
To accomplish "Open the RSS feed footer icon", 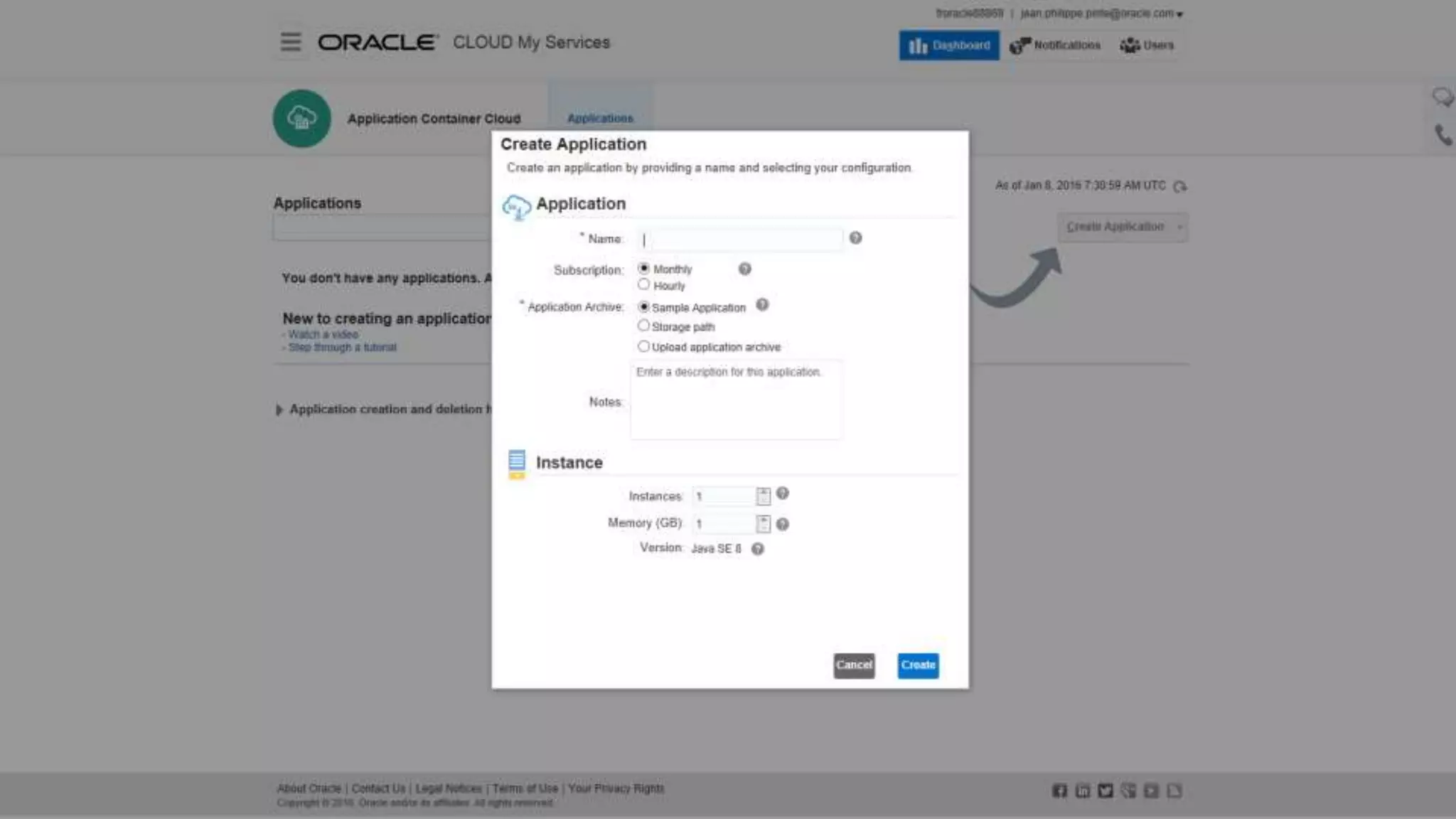I will point(1174,791).
